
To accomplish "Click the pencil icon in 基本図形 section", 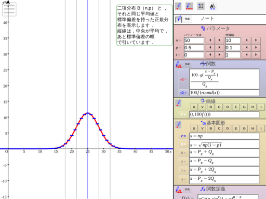I will coord(178,124).
